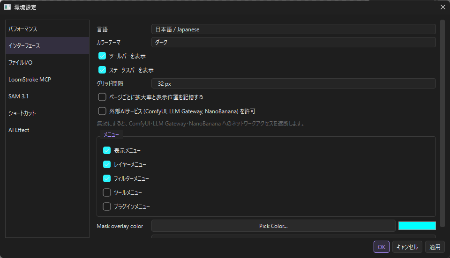Click the 無効にすると network access note
This screenshot has width=450, height=258.
point(201,124)
